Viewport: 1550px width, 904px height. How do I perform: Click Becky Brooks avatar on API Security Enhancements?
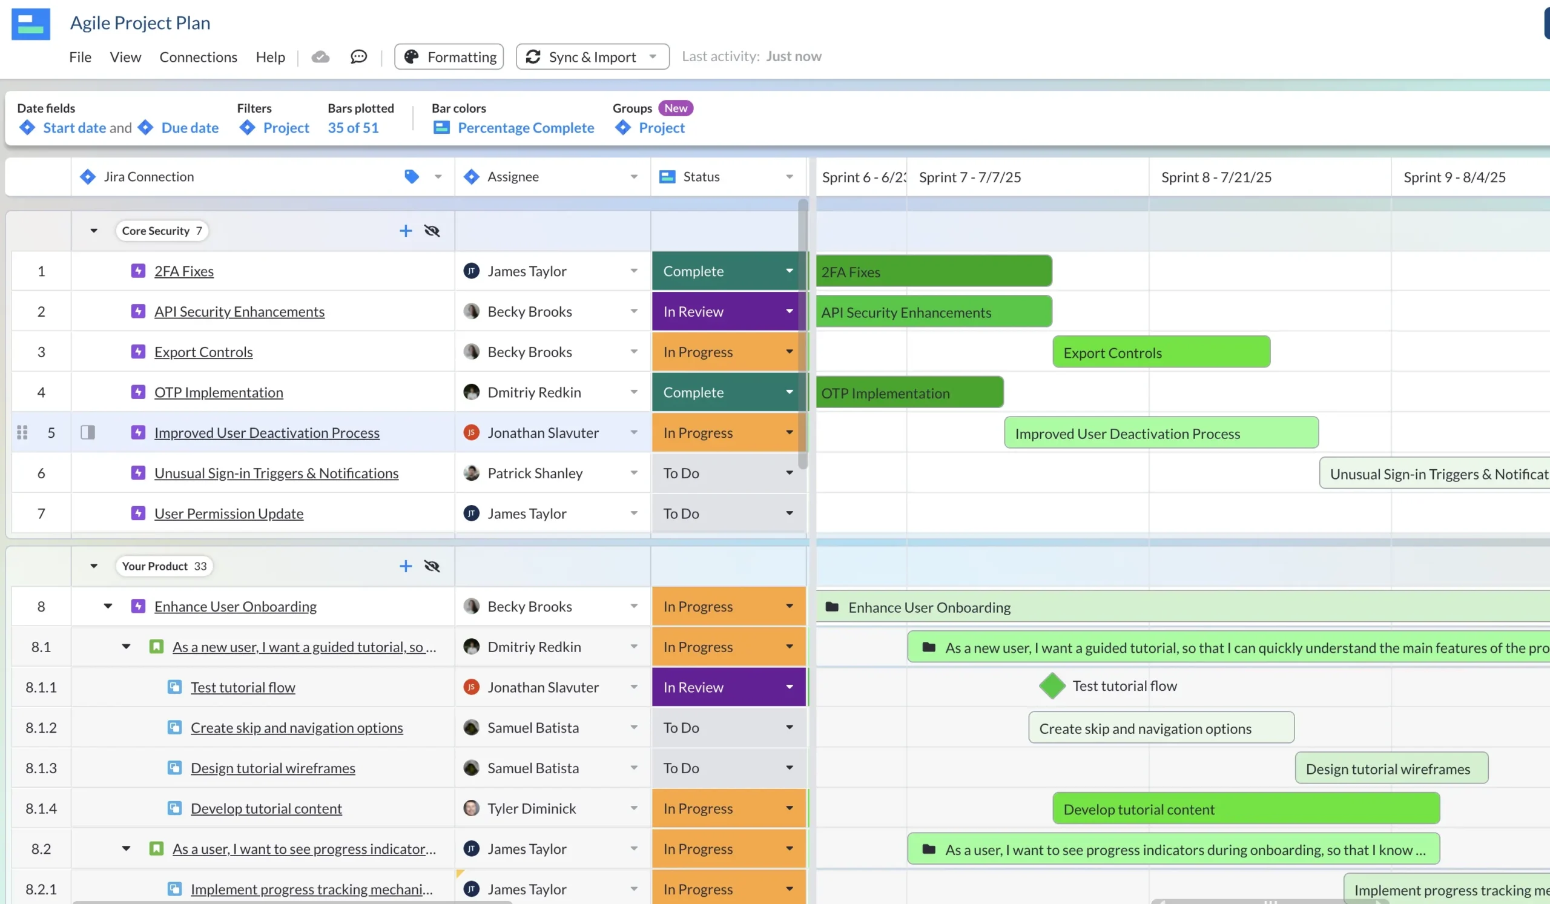[x=472, y=311]
